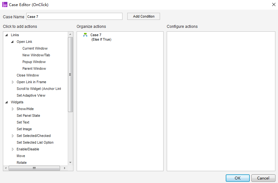The height and width of the screenshot is (183, 278).
Task: Expand Set Selected/Checked options
Action: [x=13, y=136]
